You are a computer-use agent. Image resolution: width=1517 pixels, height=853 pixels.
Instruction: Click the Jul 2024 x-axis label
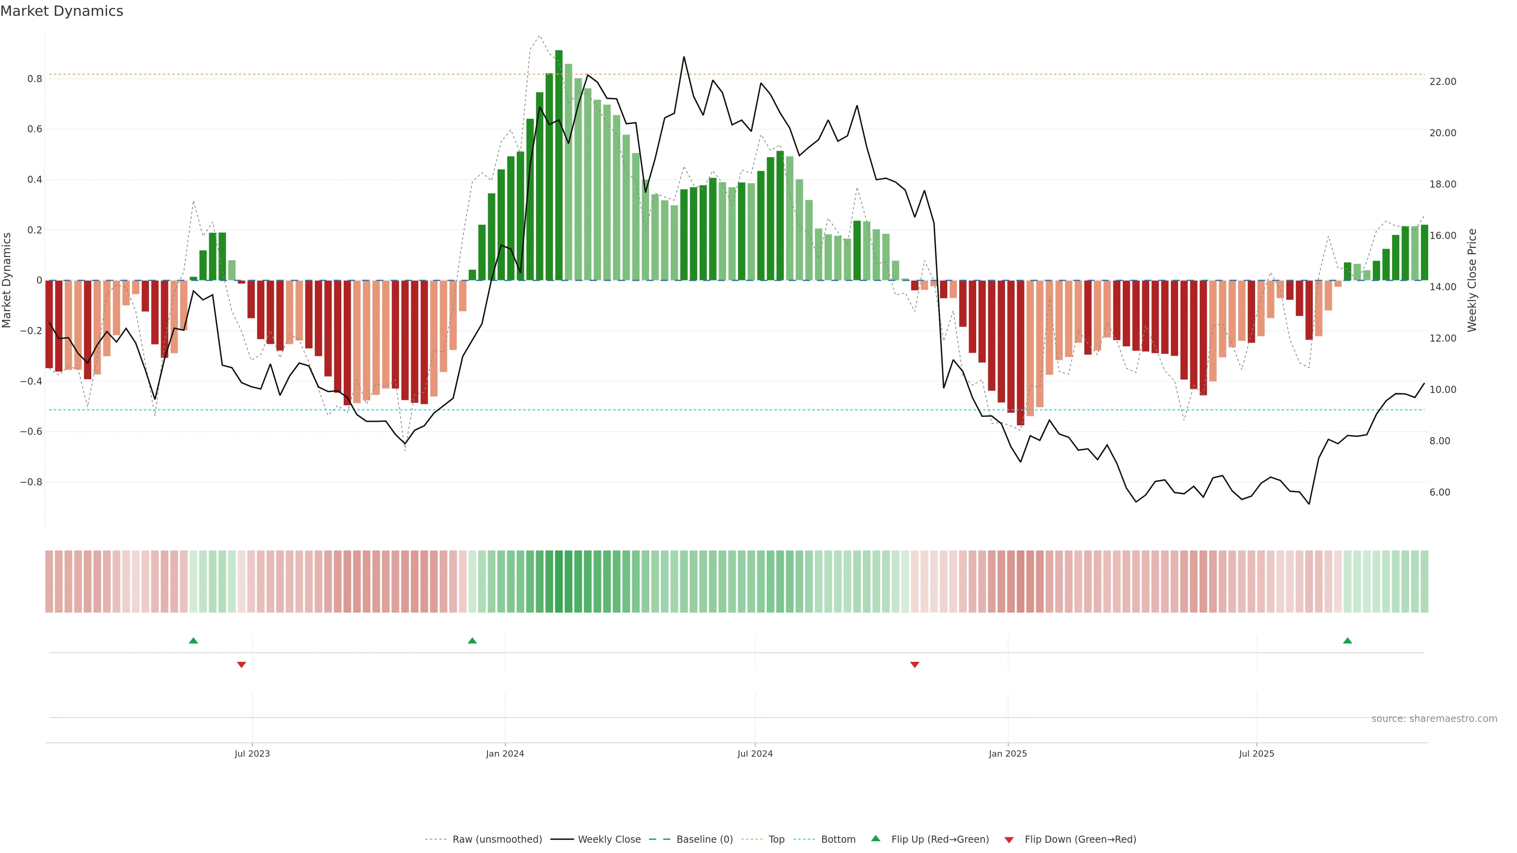pyautogui.click(x=755, y=753)
